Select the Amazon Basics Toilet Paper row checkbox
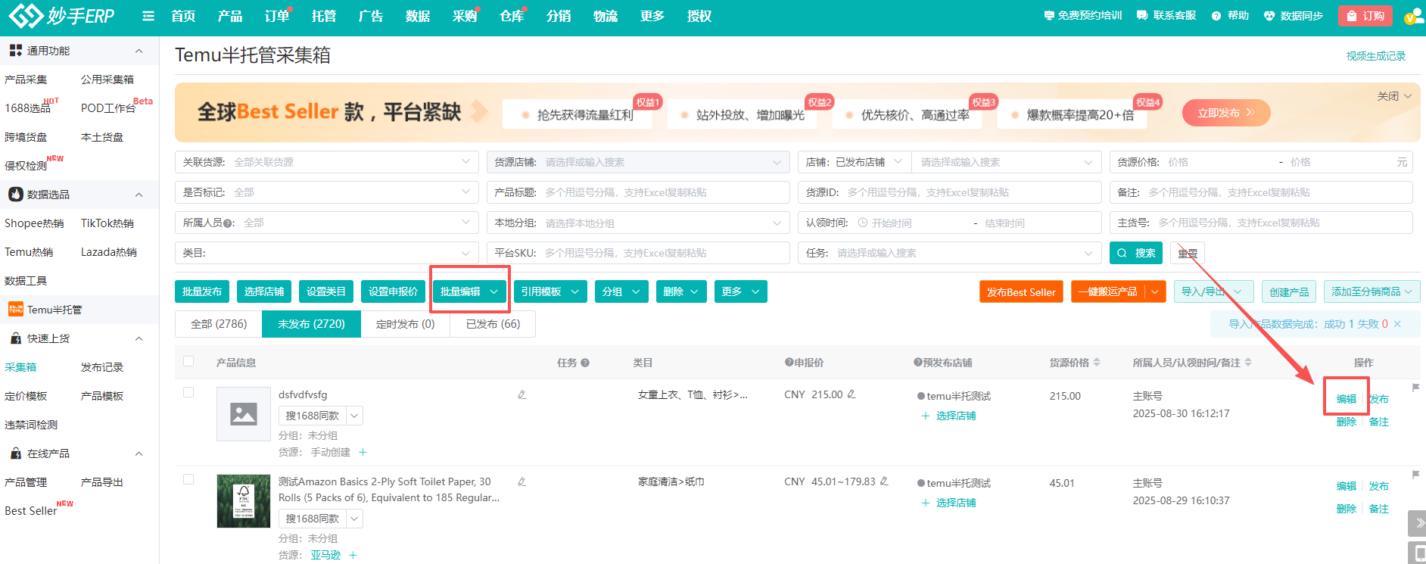The width and height of the screenshot is (1426, 564). click(188, 479)
